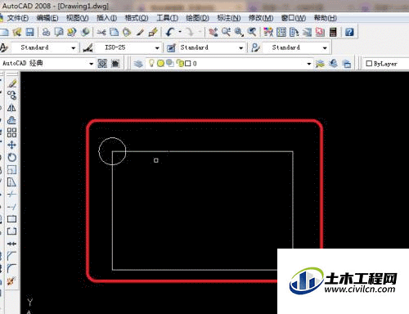This screenshot has width=409, height=314.
Task: Select the Trim tool
Action: tap(11, 195)
